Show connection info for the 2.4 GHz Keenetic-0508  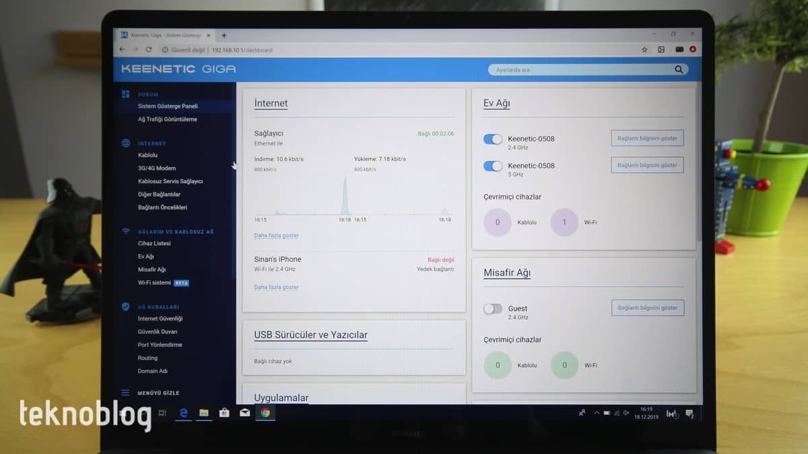coord(647,138)
